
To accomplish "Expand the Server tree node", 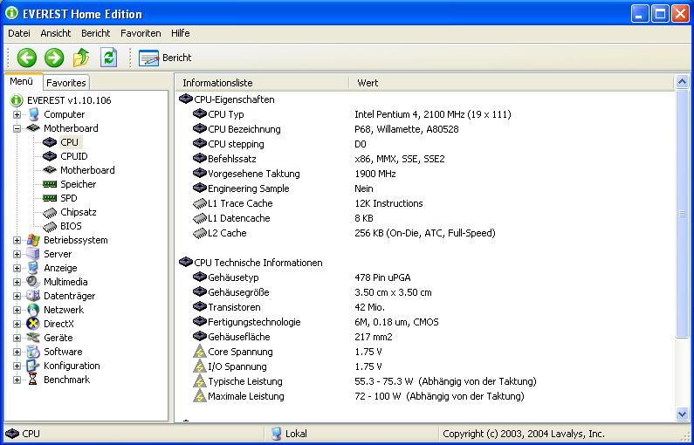I will coord(17,254).
